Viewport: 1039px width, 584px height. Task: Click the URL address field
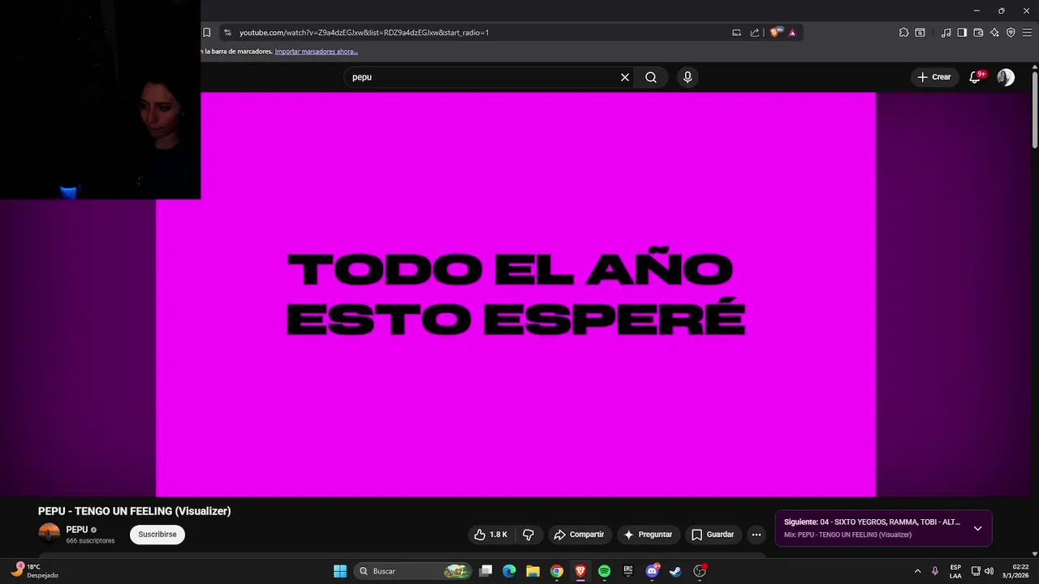click(x=479, y=32)
